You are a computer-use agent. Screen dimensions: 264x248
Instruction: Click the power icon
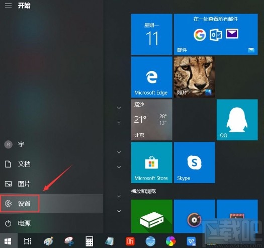tap(8, 223)
